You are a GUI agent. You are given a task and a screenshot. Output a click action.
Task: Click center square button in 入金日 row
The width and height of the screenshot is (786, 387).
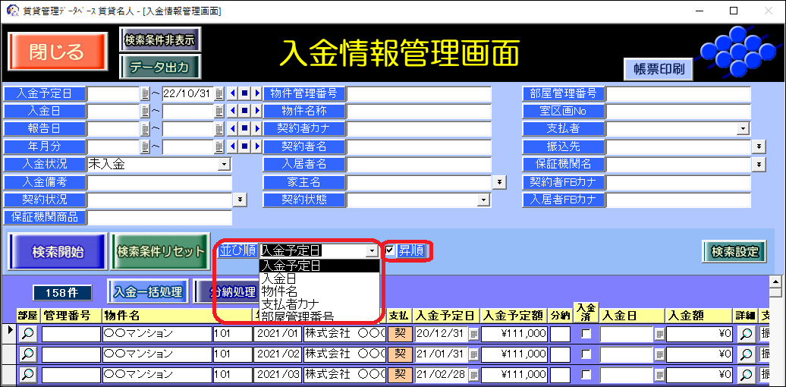point(244,112)
